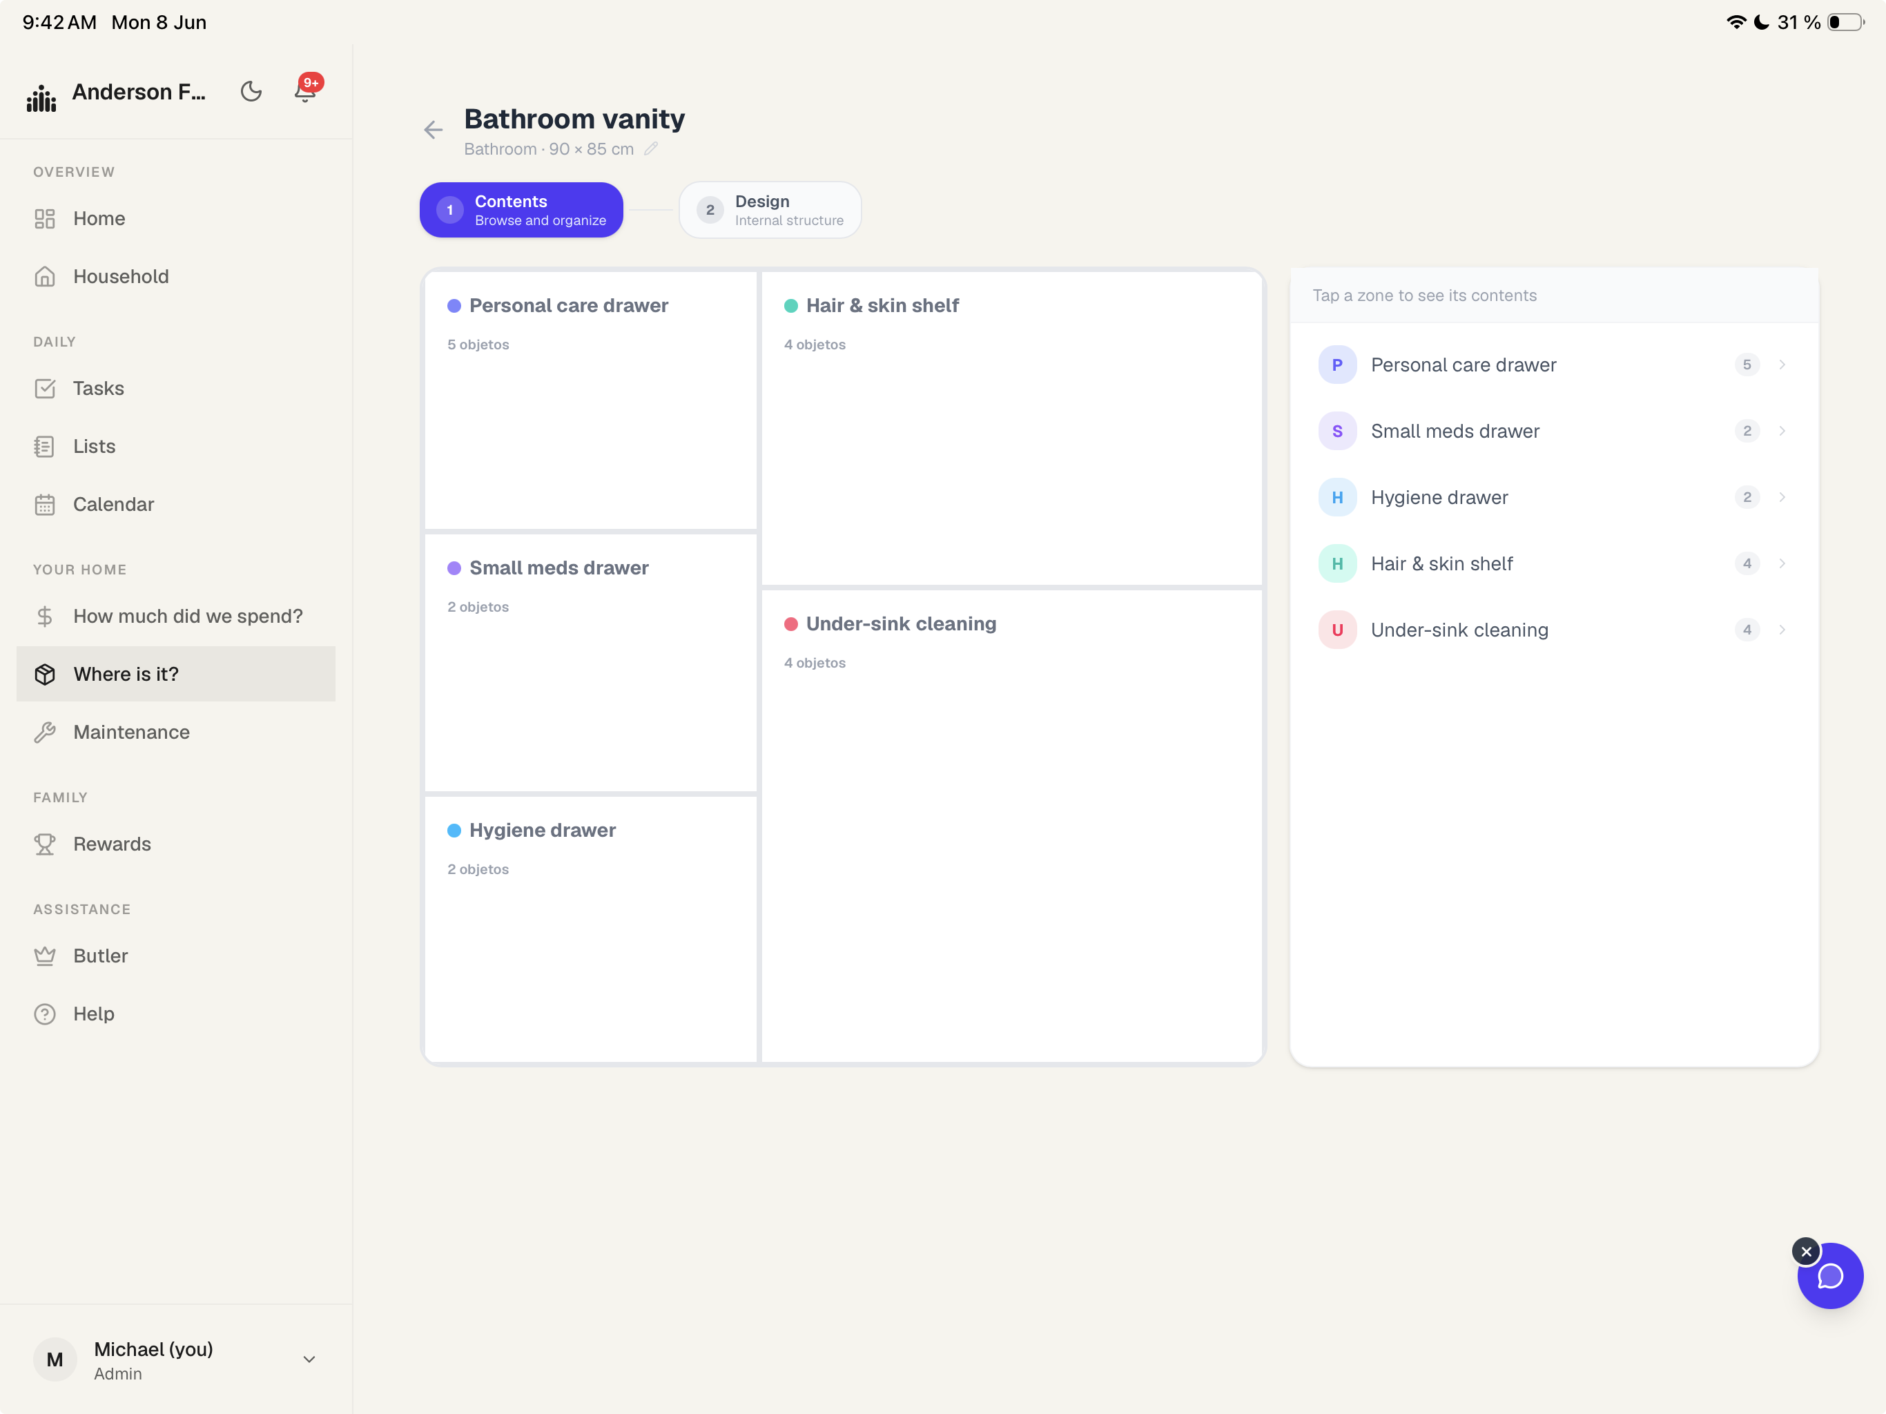Open Home in the sidebar
This screenshot has width=1886, height=1414.
pos(175,218)
